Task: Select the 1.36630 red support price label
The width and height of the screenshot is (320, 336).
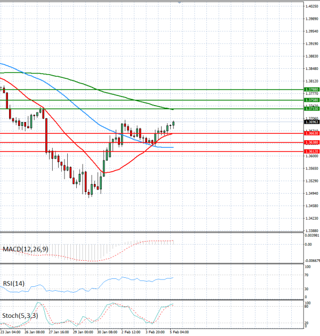Action: [311, 133]
